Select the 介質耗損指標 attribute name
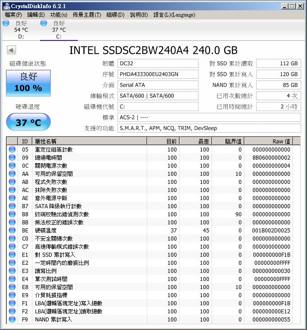Viewport: 307px width, 330px height. [x=51, y=295]
